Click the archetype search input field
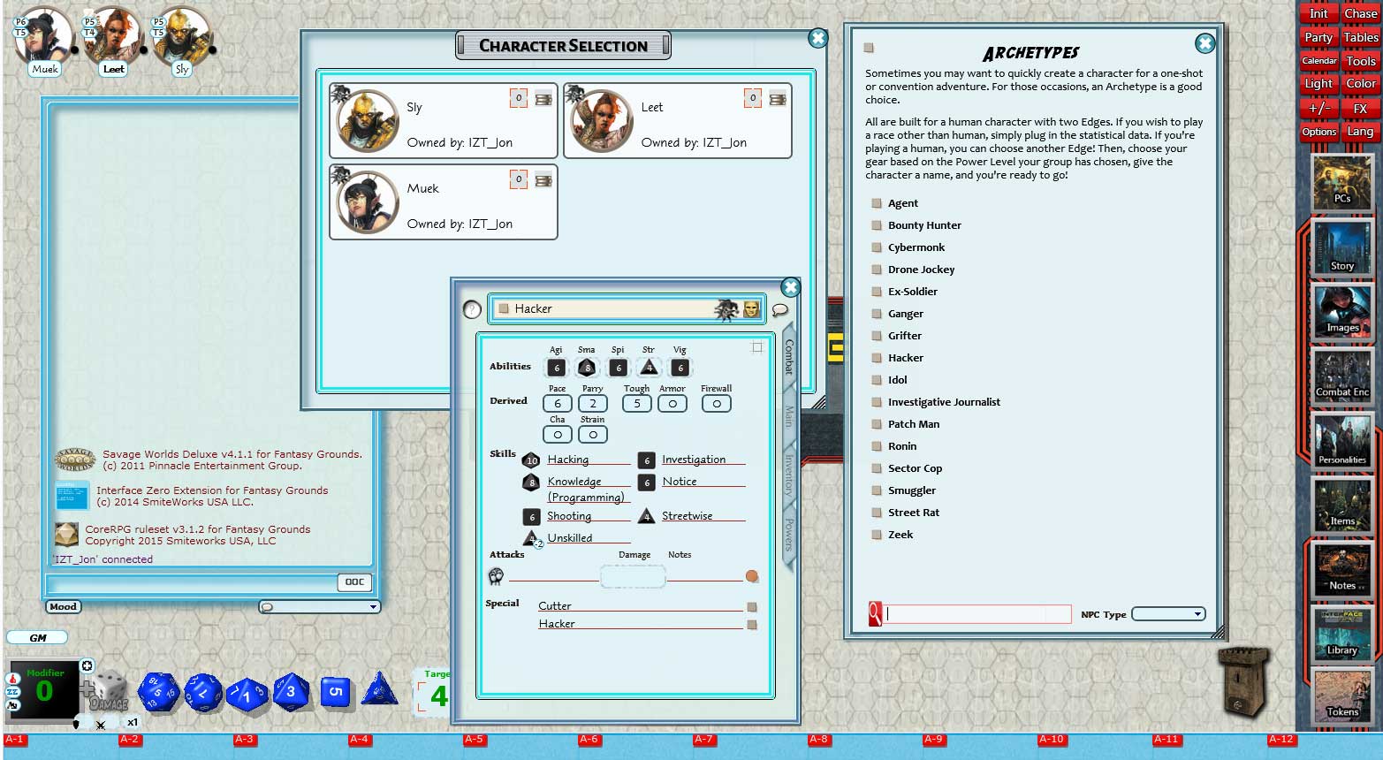 tap(976, 613)
